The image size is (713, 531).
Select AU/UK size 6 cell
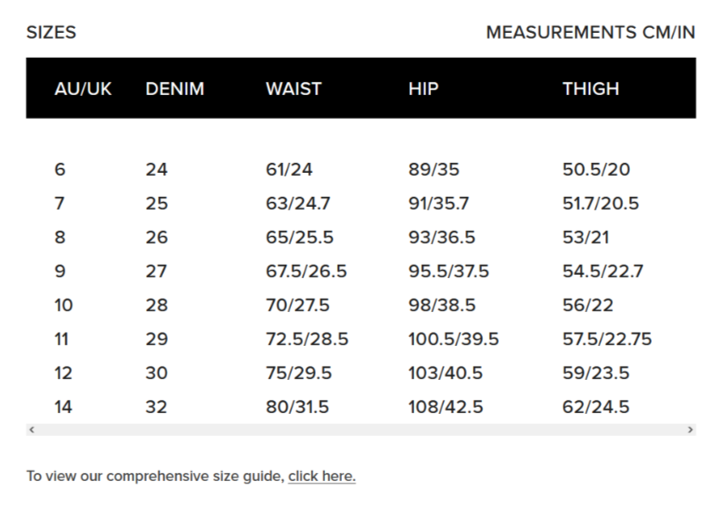click(59, 170)
